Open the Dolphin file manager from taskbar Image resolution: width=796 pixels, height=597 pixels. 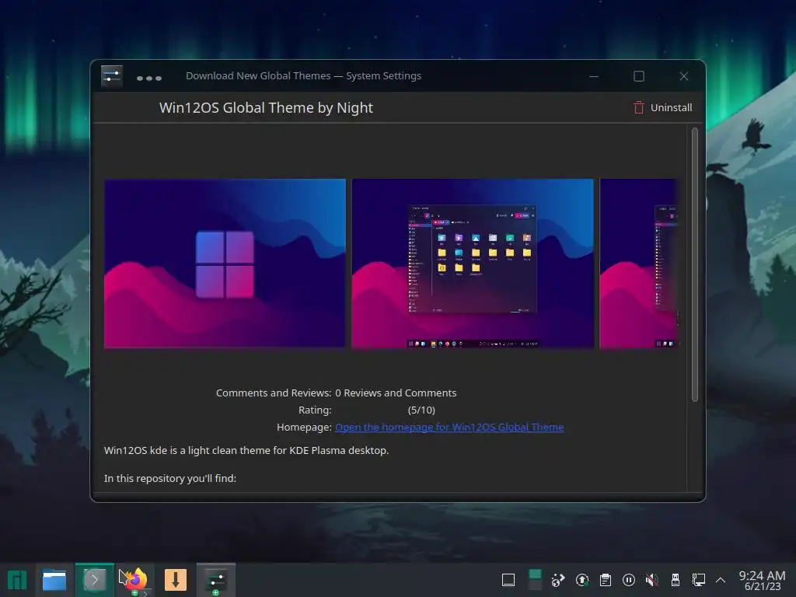(54, 580)
